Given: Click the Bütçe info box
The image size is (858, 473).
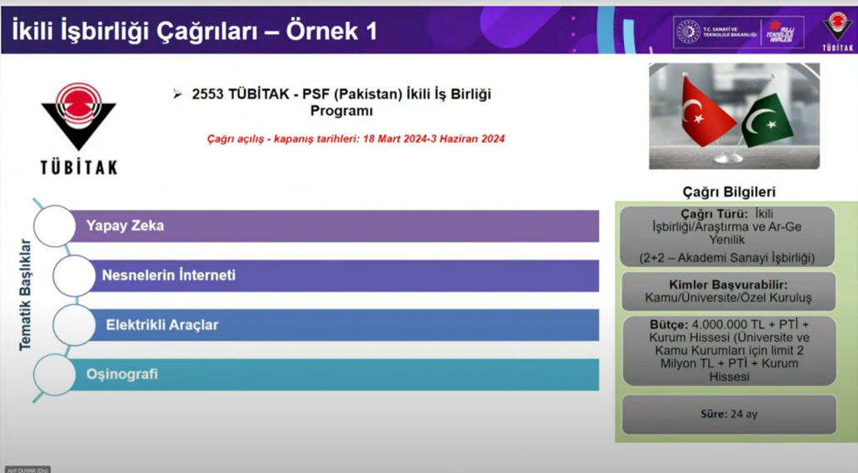Looking at the screenshot, I should [x=729, y=351].
